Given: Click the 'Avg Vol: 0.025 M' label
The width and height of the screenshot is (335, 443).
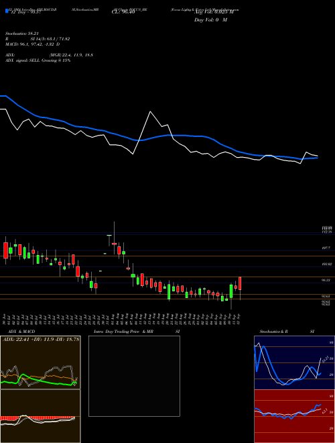Looking at the screenshot, I should coord(215,12).
